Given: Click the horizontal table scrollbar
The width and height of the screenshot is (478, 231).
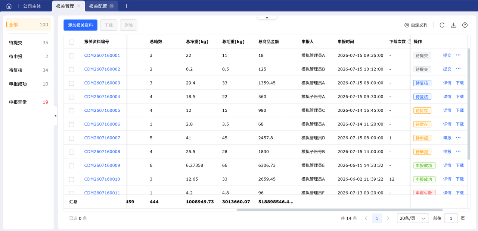Looking at the screenshot, I should tap(339, 210).
